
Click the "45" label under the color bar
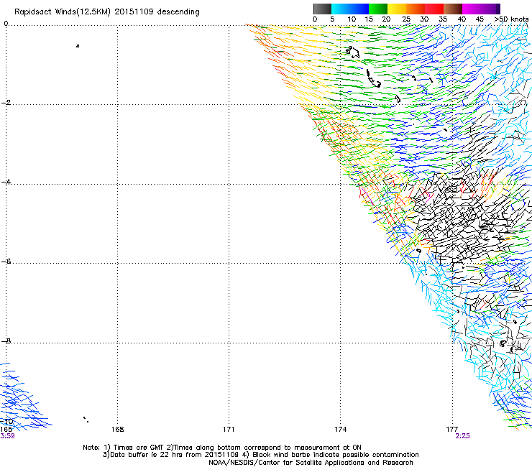480,19
